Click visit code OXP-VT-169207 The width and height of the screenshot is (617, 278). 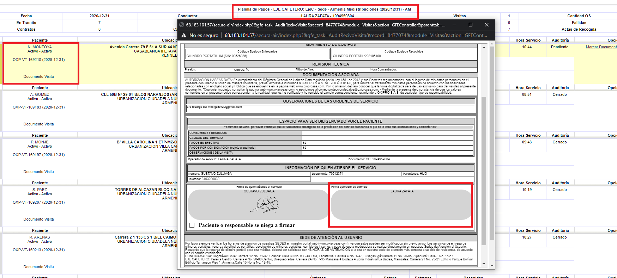click(39, 202)
